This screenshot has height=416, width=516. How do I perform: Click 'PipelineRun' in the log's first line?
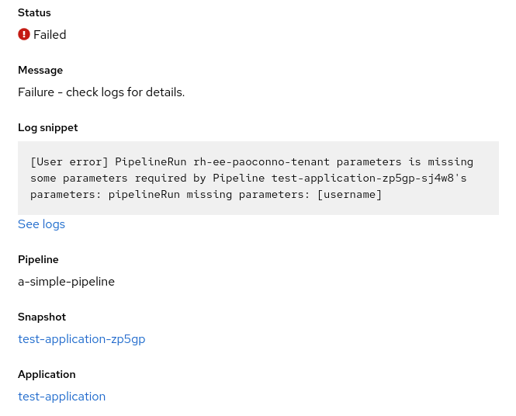(151, 162)
